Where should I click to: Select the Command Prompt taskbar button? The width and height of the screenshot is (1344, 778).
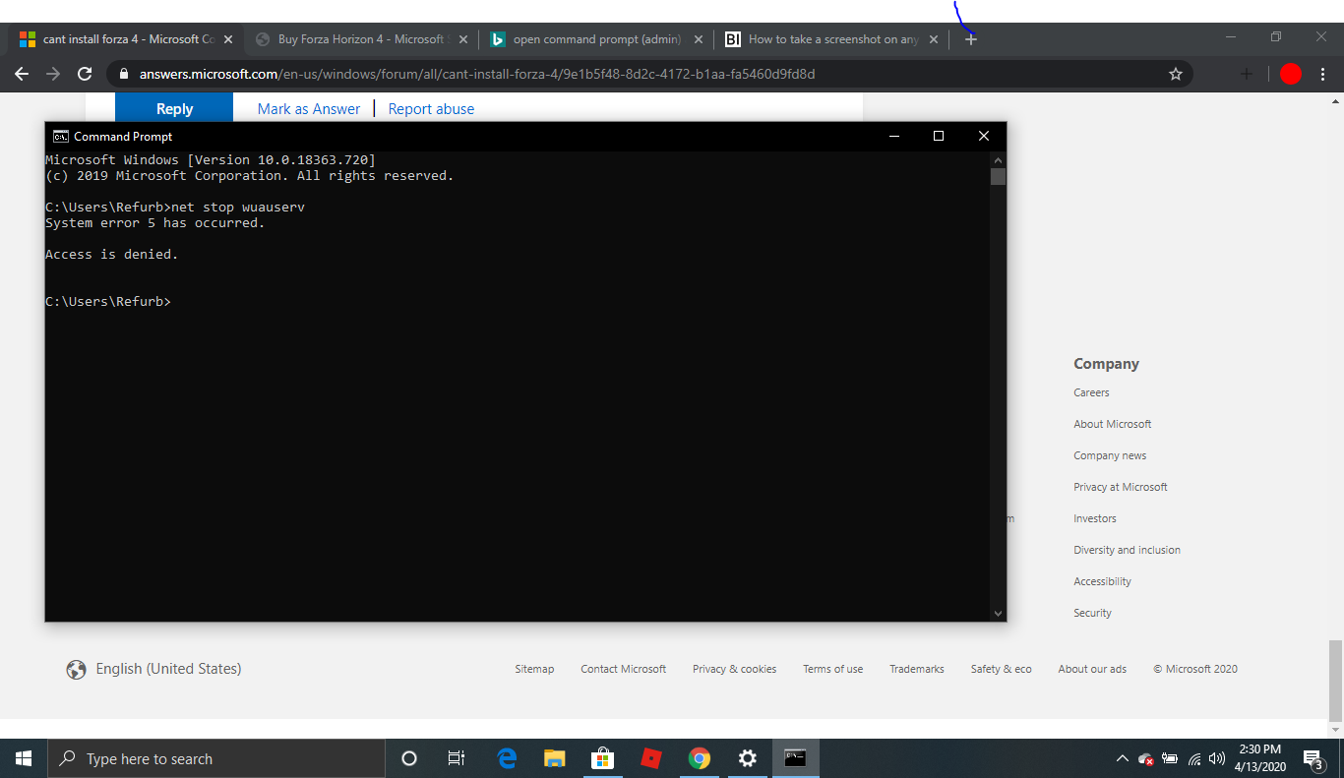796,758
